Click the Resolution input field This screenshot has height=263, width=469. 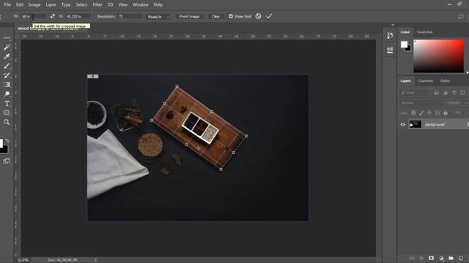130,16
